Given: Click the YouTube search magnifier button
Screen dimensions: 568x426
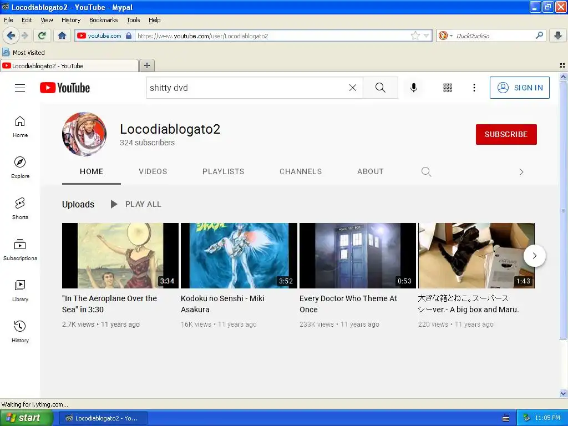Looking at the screenshot, I should pos(381,88).
